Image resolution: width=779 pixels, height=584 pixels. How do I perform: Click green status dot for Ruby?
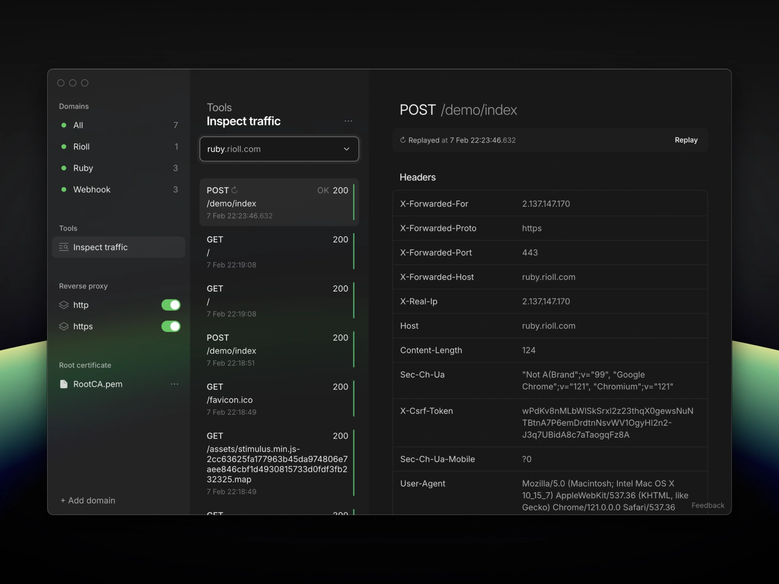point(64,168)
